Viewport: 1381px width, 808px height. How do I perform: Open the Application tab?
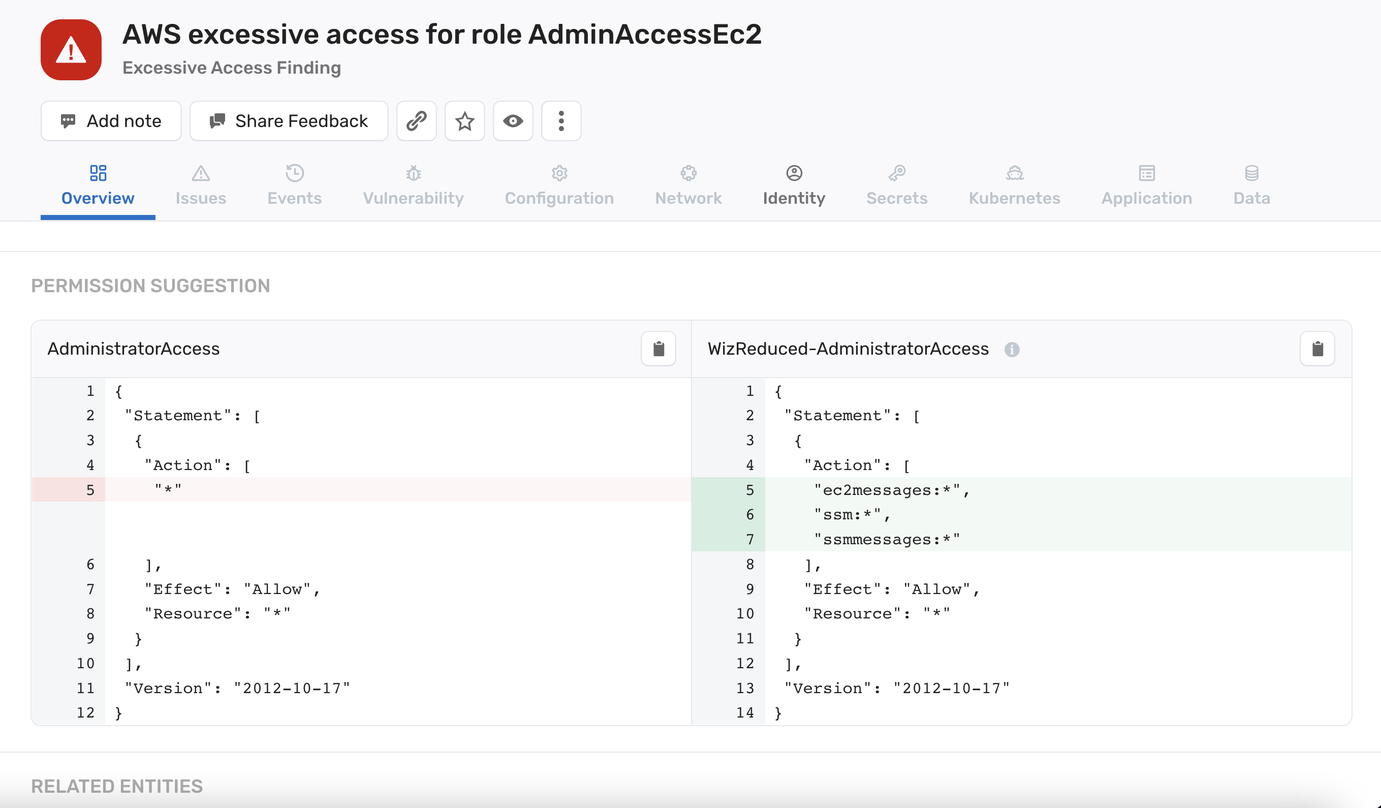tap(1146, 187)
